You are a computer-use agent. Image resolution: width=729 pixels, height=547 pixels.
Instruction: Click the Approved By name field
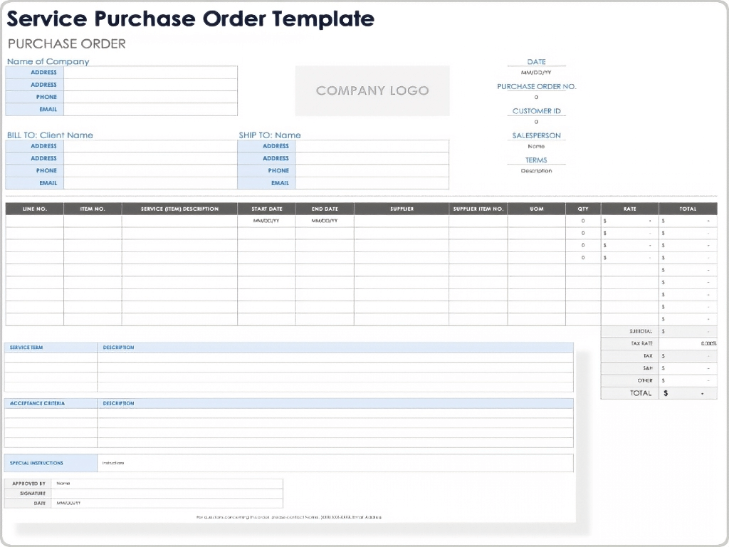coord(167,484)
